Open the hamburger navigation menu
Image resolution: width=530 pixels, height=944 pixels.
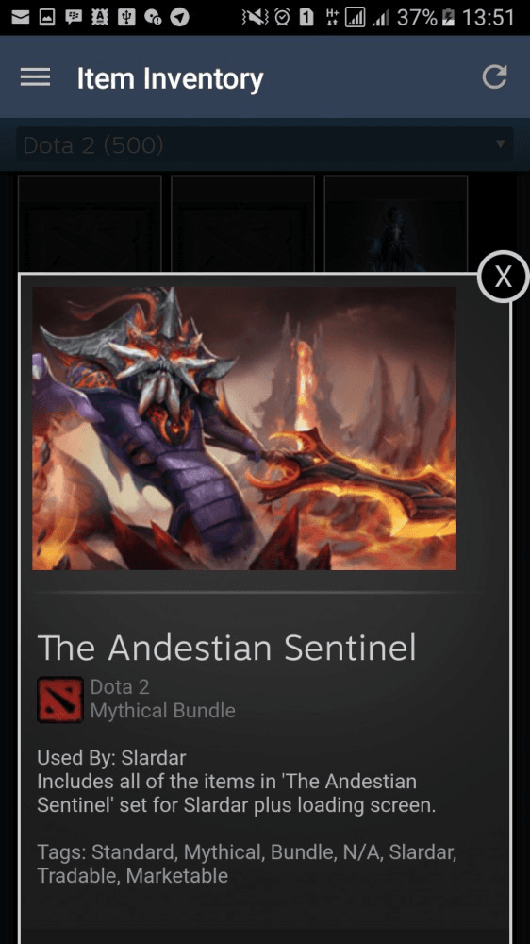click(35, 77)
